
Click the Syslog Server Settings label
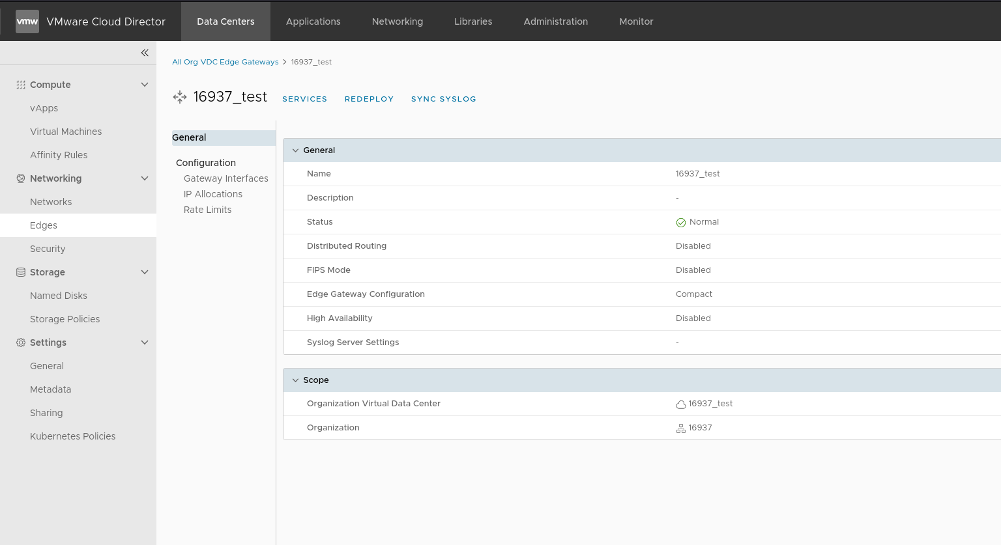click(353, 342)
